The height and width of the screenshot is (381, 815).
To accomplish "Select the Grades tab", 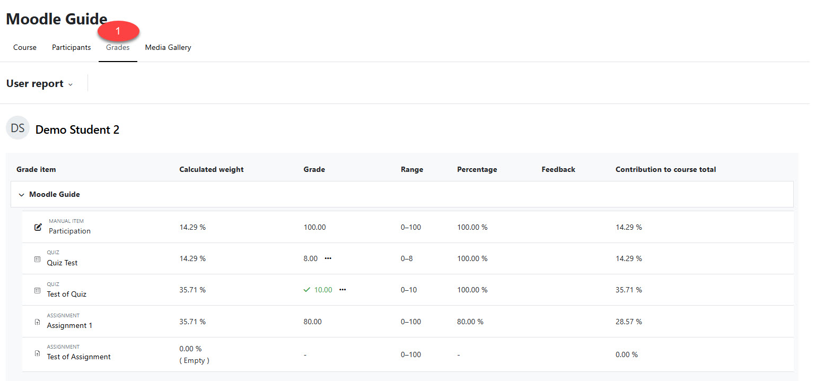I will [118, 47].
